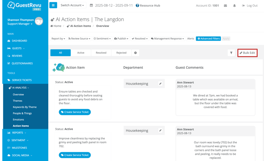Expand the Management Response filter

coord(167,38)
